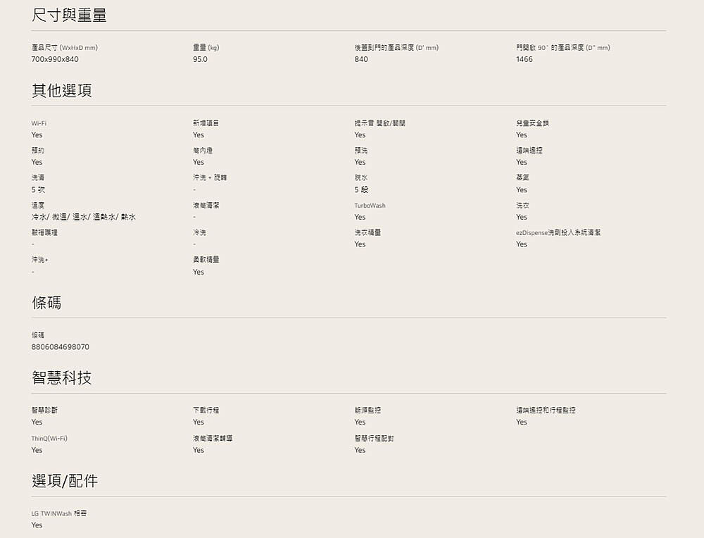This screenshot has width=704, height=538.
Task: Click the TurboWash spec label
Action: click(370, 206)
